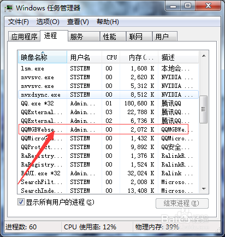
Task: Select RaRegistry process using 1,524 K
Action: pyautogui.click(x=108, y=164)
